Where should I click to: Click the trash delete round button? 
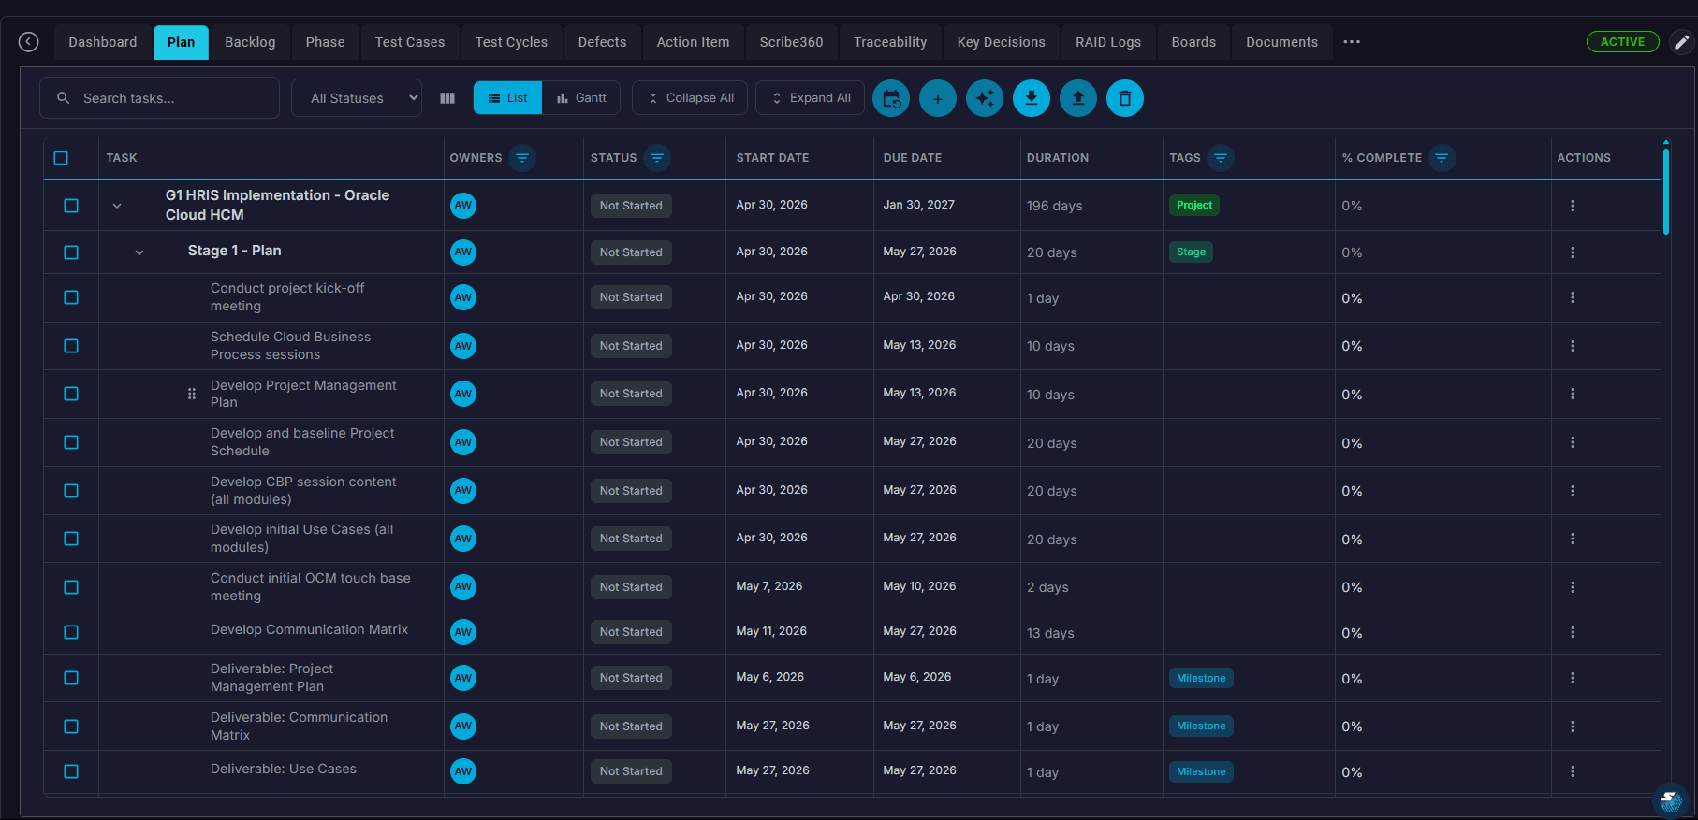point(1125,98)
